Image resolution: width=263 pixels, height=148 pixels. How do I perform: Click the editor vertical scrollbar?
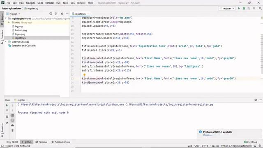(x=262, y=54)
